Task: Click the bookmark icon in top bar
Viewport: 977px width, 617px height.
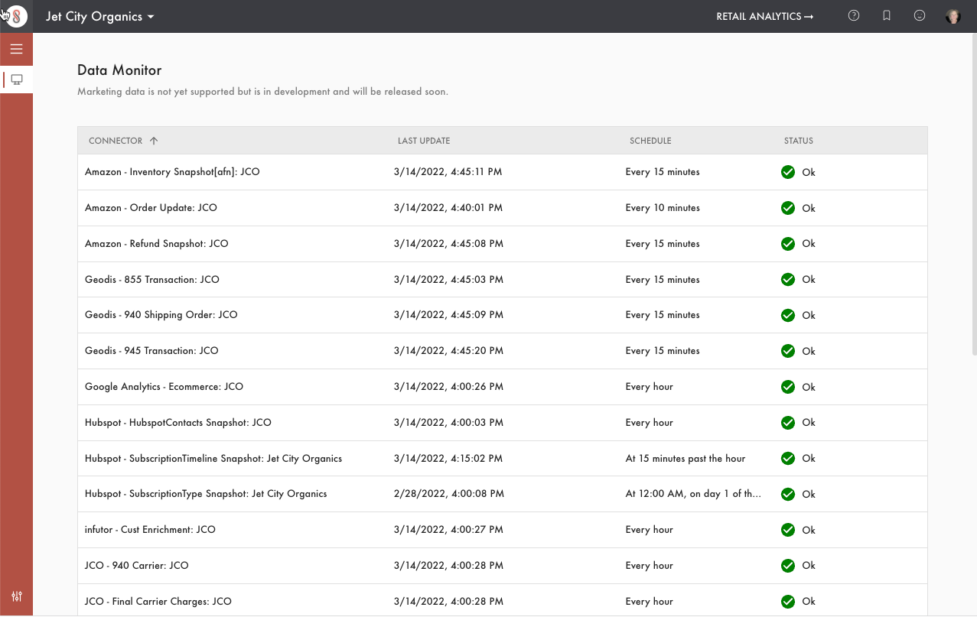Action: tap(887, 15)
